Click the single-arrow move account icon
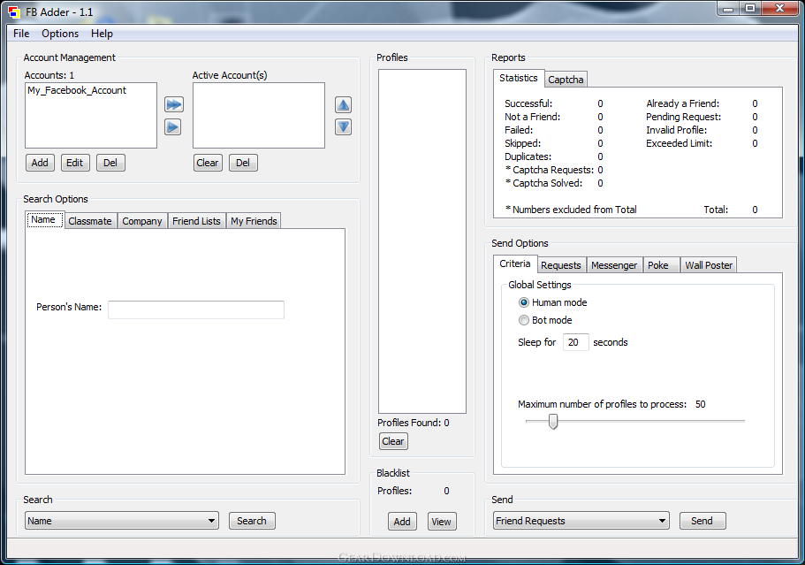The image size is (805, 565). pos(173,127)
